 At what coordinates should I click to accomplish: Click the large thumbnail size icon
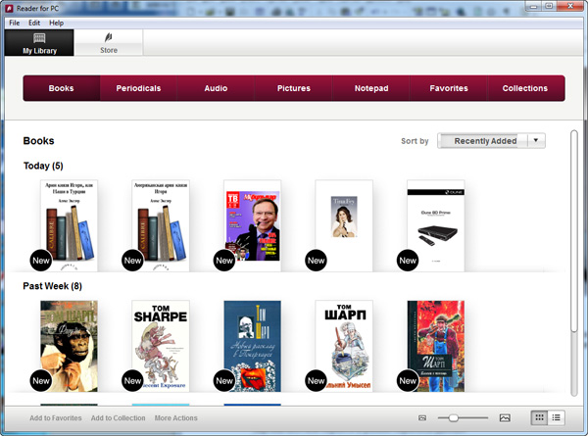coord(505,418)
